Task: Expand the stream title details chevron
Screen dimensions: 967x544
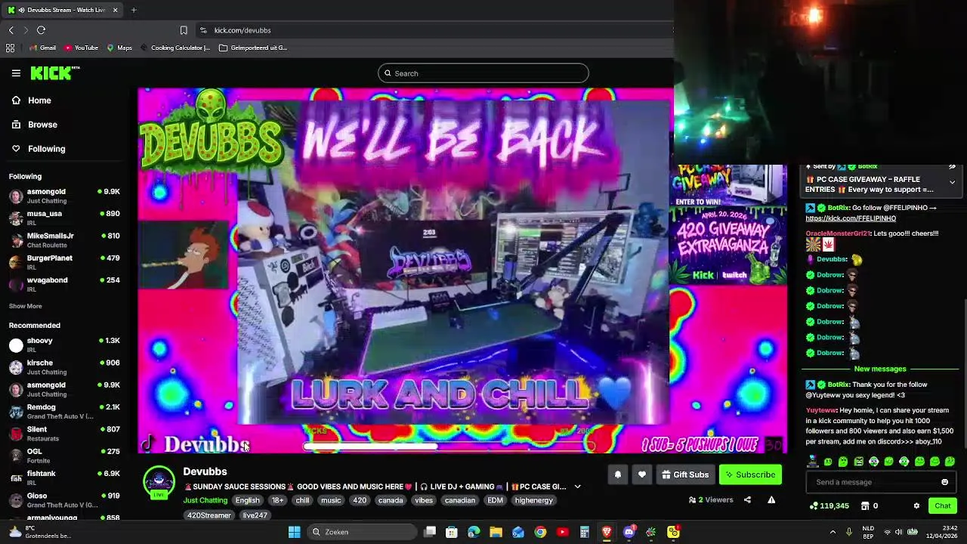Action: point(577,487)
